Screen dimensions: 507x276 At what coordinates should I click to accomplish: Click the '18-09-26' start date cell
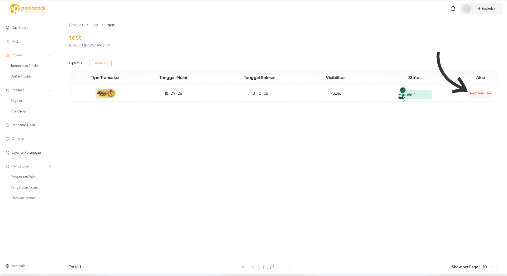click(173, 93)
